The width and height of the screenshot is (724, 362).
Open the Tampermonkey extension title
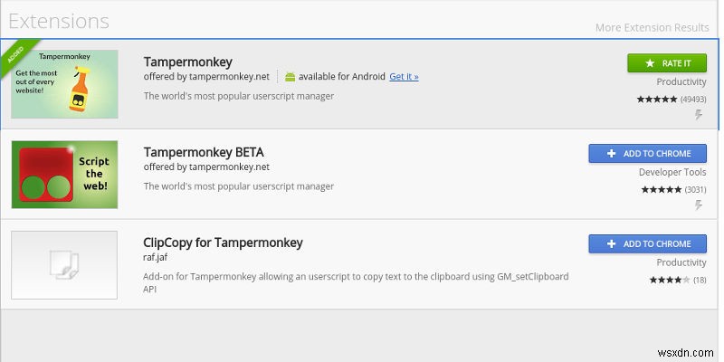pyautogui.click(x=188, y=62)
